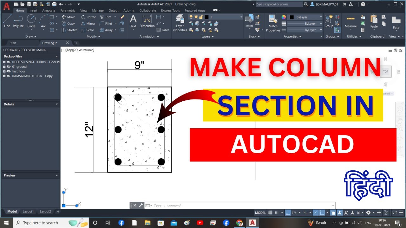This screenshot has width=406, height=228.
Task: Toggle drawing grid display in status bar
Action: [270, 213]
